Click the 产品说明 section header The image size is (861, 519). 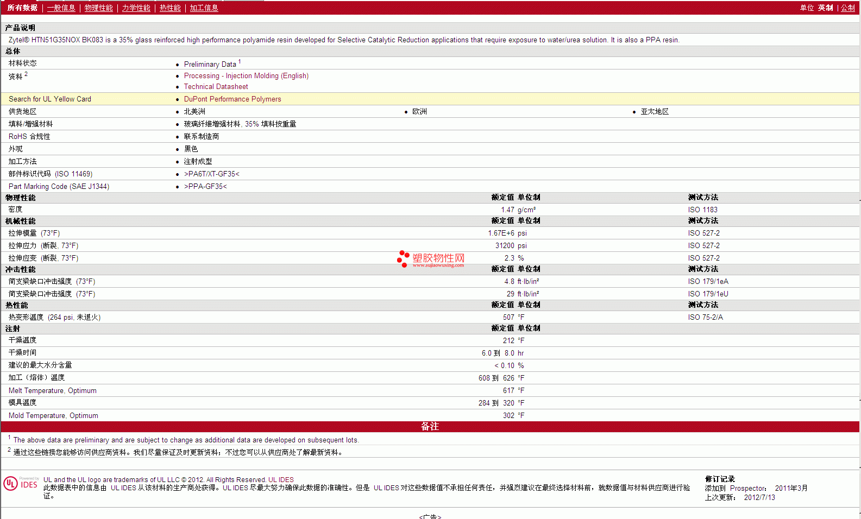(20, 28)
